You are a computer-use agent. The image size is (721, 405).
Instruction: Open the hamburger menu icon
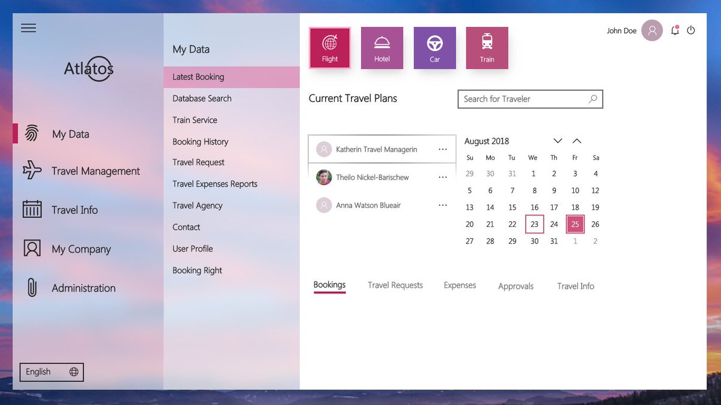tap(28, 28)
